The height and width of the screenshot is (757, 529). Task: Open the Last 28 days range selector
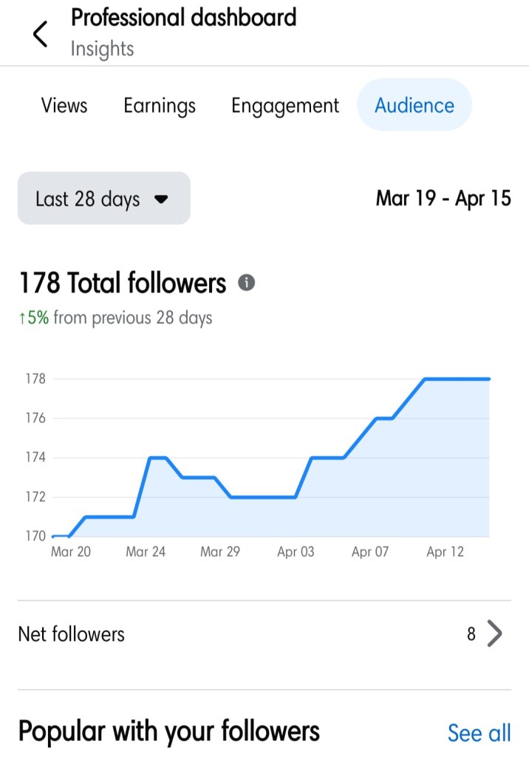click(103, 199)
